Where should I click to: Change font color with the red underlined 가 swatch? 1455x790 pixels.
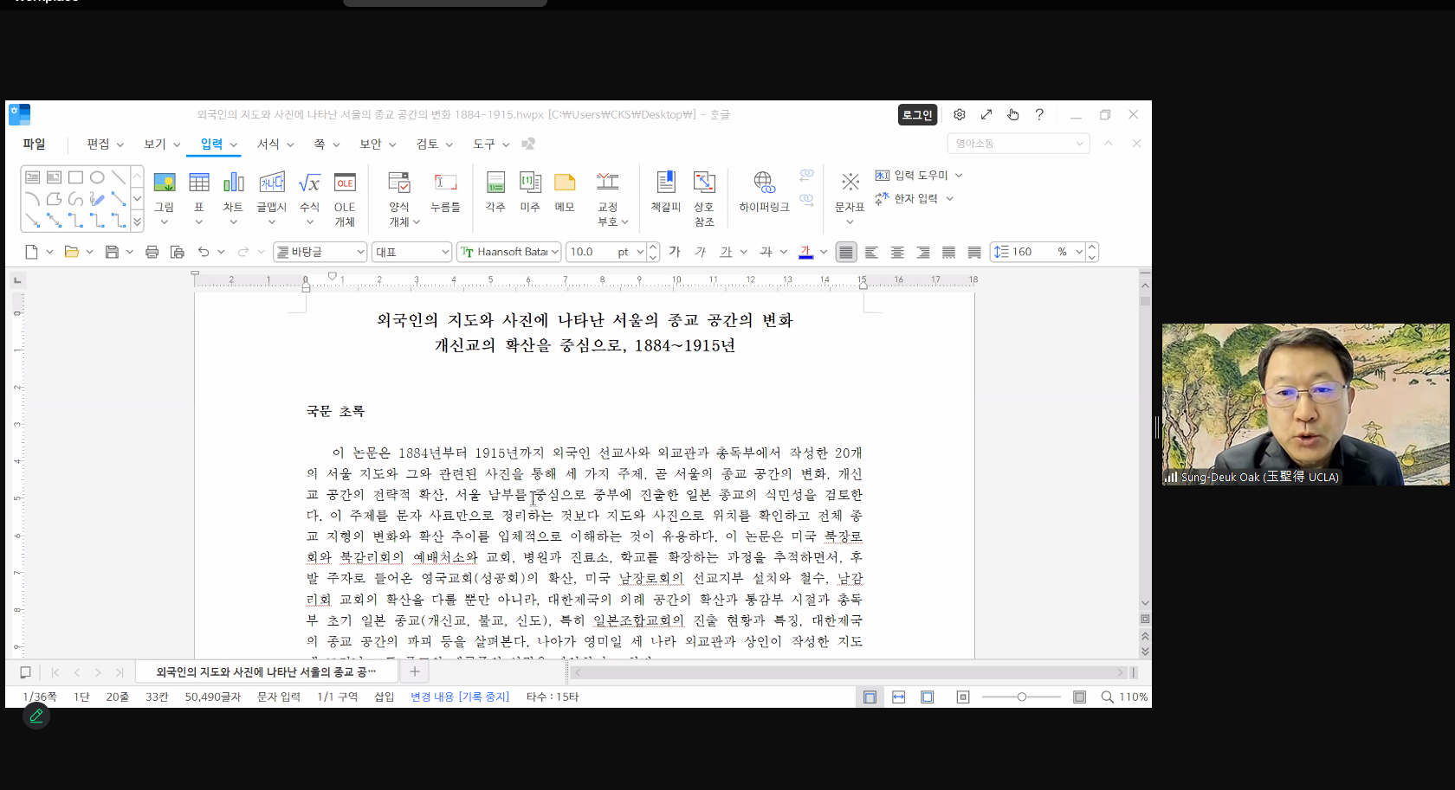point(806,252)
